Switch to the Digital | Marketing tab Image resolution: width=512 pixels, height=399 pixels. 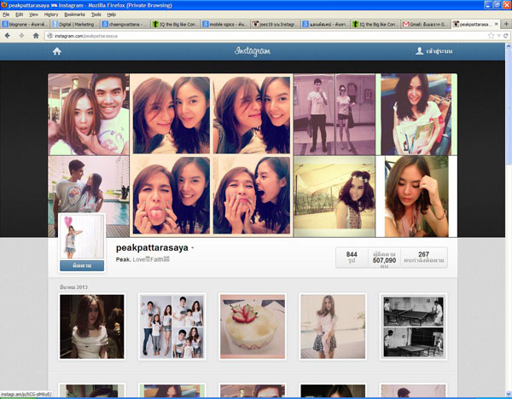pyautogui.click(x=75, y=24)
